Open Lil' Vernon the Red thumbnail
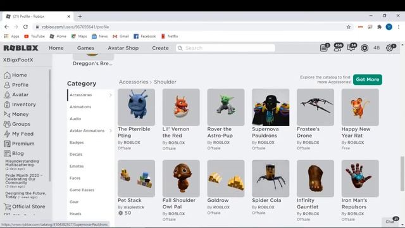 click(181, 107)
